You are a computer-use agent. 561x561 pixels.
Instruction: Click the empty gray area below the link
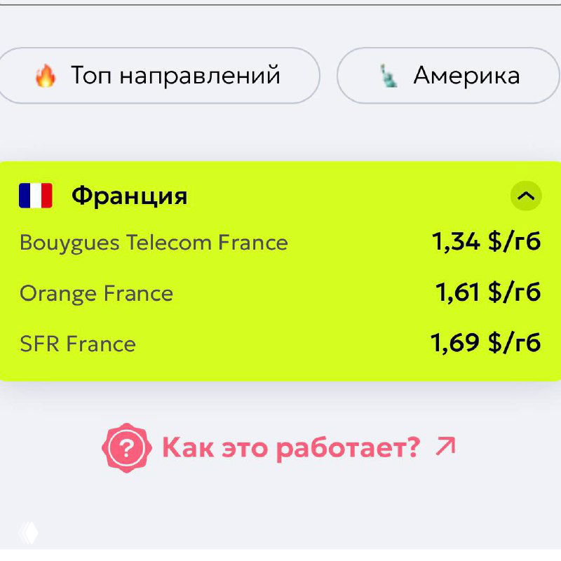tap(280, 512)
